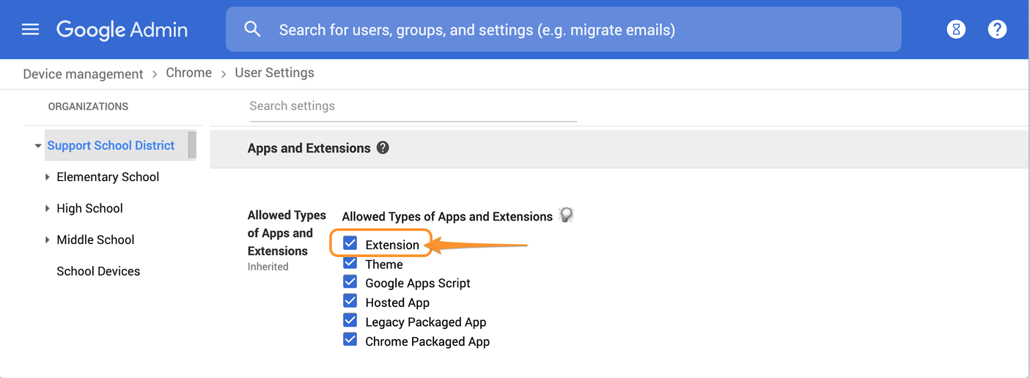Uncheck the Chrome Packaged App checkbox
The height and width of the screenshot is (378, 1030).
click(x=350, y=340)
